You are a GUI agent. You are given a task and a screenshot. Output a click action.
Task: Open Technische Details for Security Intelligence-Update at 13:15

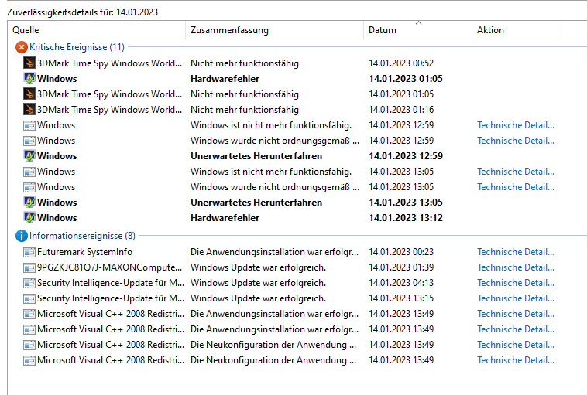coord(516,298)
